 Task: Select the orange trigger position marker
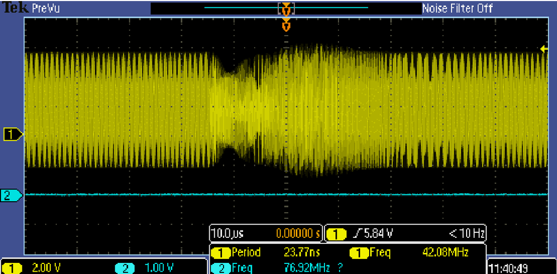286,25
